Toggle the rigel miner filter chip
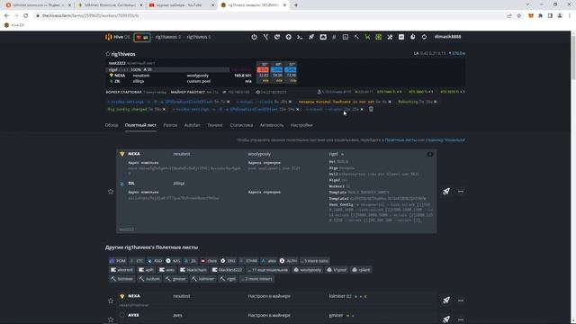Image resolution: width=576 pixels, height=324 pixels. click(x=228, y=279)
